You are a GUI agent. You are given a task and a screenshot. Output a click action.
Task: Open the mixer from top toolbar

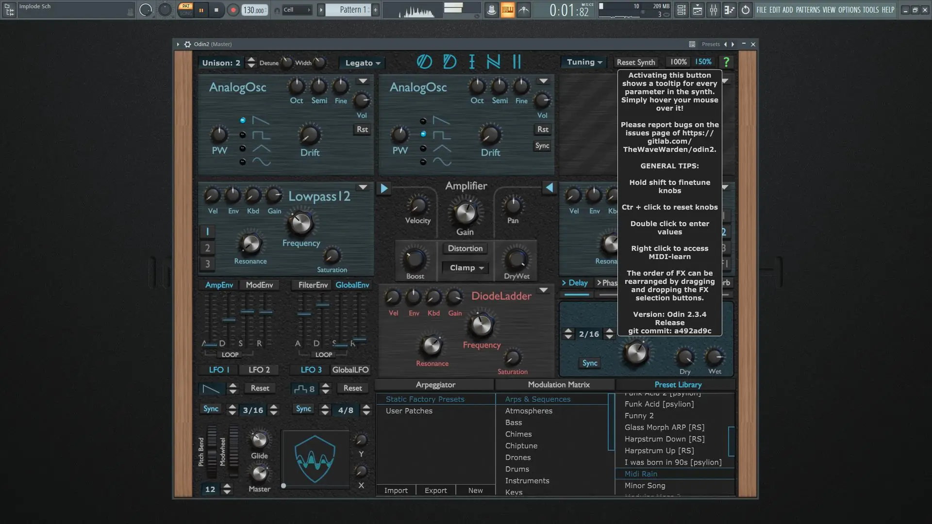714,10
